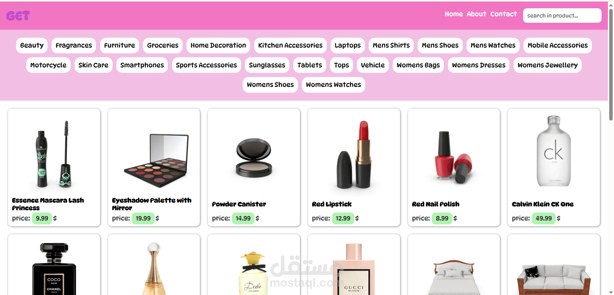614x295 pixels.
Task: Show Mobile Accessories products
Action: click(557, 45)
